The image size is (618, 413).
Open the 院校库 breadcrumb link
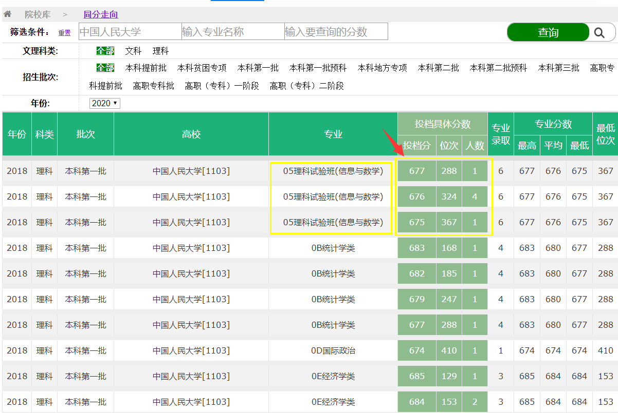coord(39,15)
